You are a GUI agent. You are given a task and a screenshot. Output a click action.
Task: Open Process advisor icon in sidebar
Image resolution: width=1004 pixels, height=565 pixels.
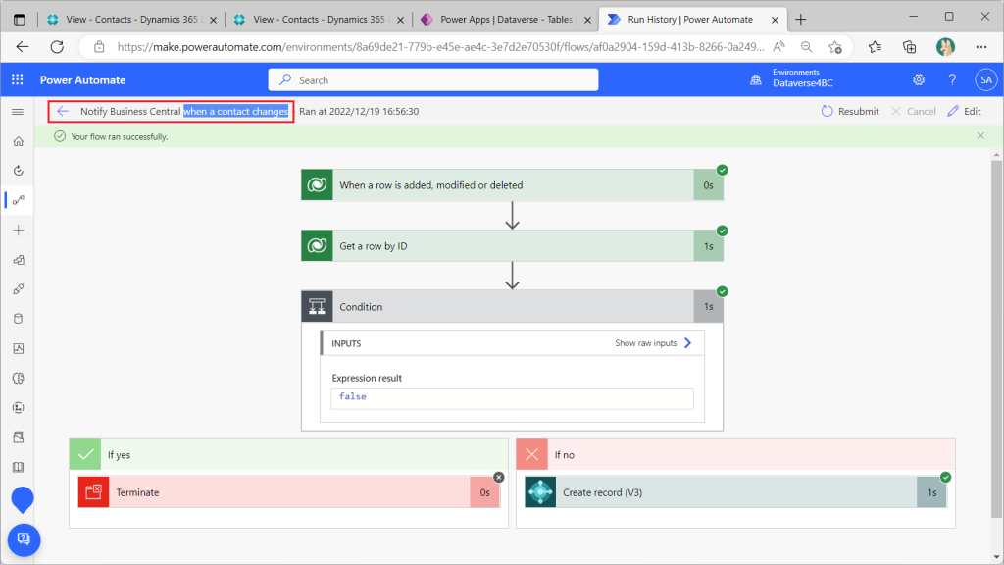[x=18, y=407]
